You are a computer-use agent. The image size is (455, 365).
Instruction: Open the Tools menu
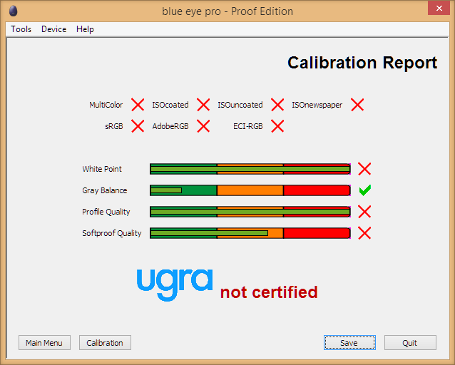click(x=21, y=29)
